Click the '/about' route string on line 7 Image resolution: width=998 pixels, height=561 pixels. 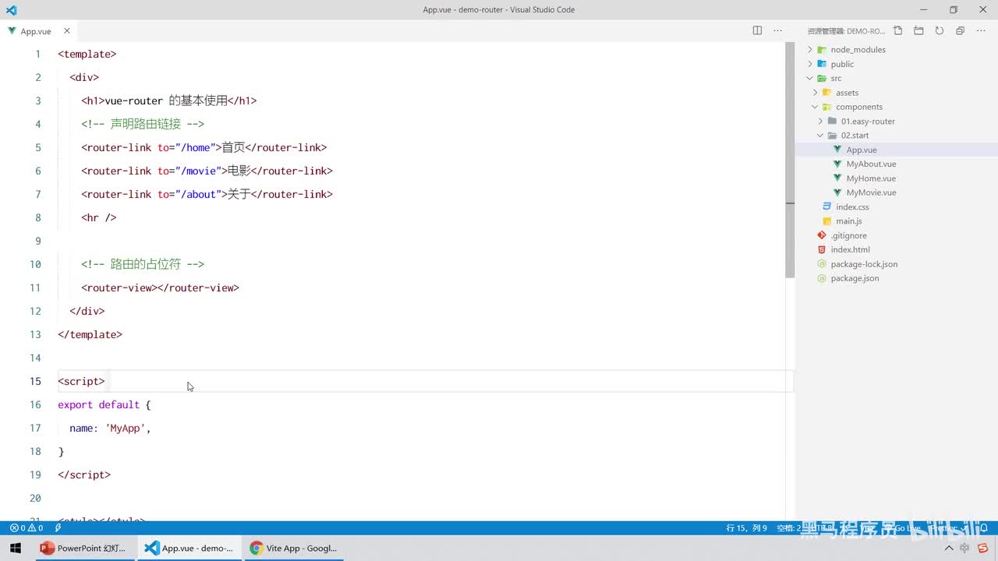[199, 194]
